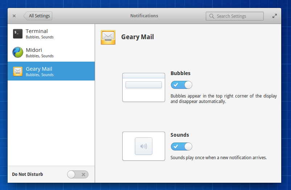Close the Notifications window with the X
291x190 pixels.
[14, 16]
